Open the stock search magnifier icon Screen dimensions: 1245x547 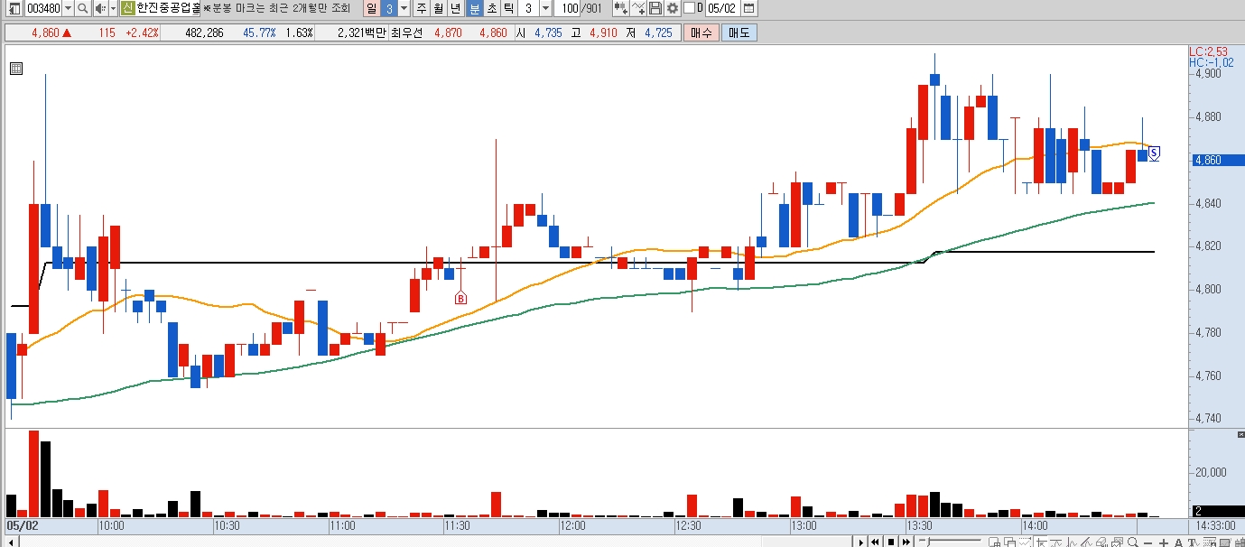tap(82, 8)
